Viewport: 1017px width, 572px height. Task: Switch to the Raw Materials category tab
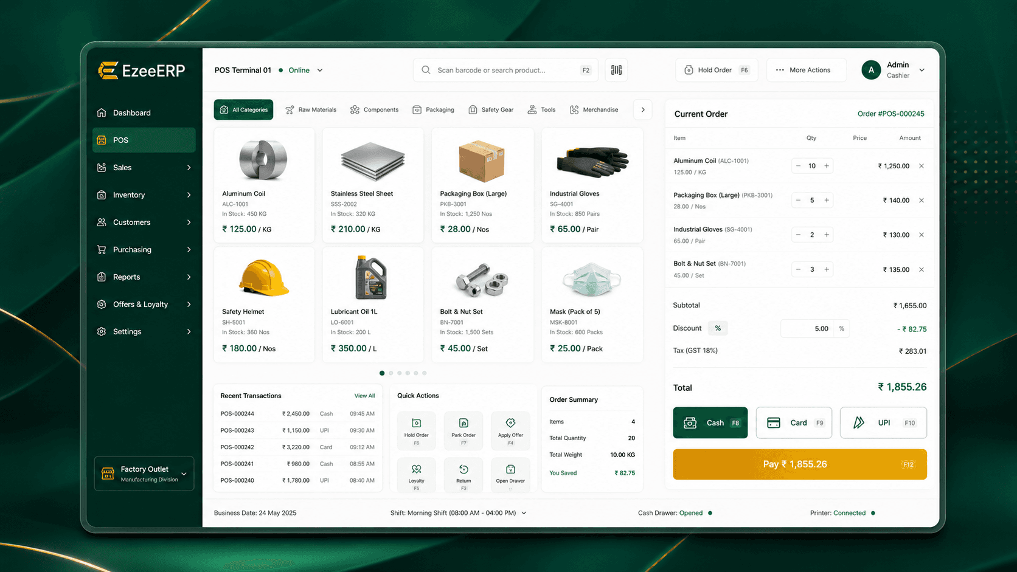tap(311, 109)
